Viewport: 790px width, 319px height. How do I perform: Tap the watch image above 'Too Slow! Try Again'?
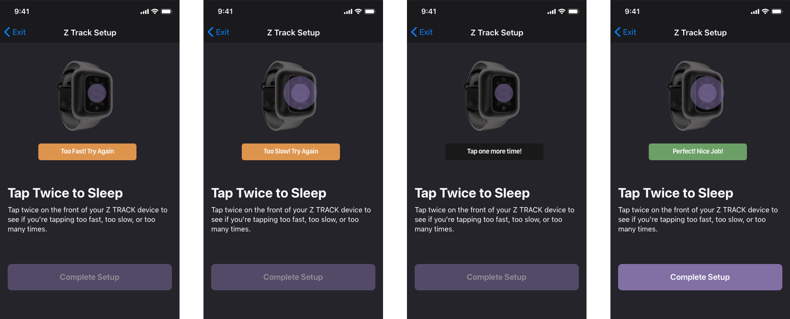point(290,95)
